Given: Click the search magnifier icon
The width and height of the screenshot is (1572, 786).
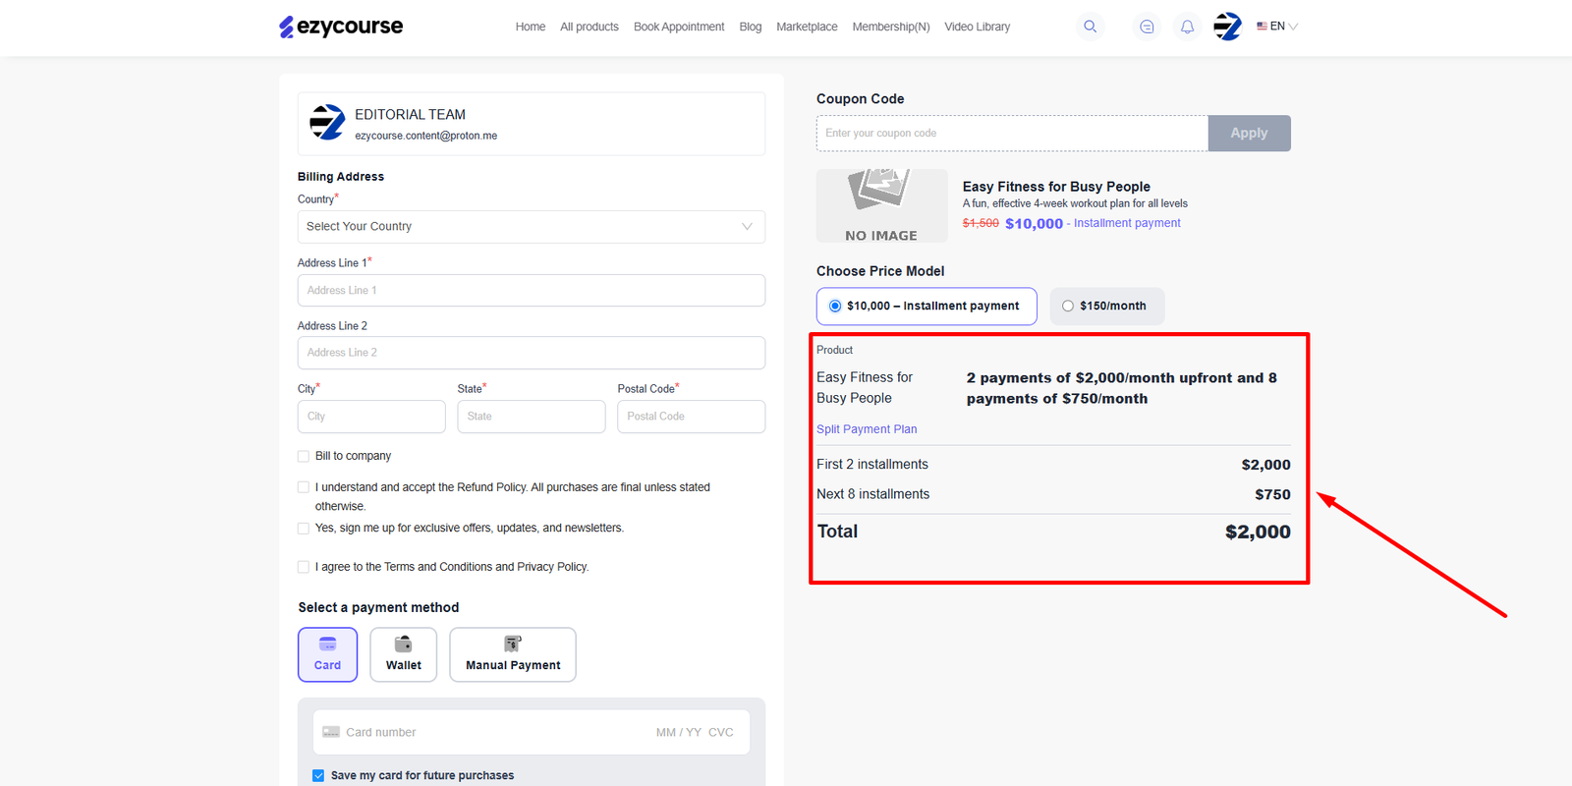Looking at the screenshot, I should tap(1090, 27).
